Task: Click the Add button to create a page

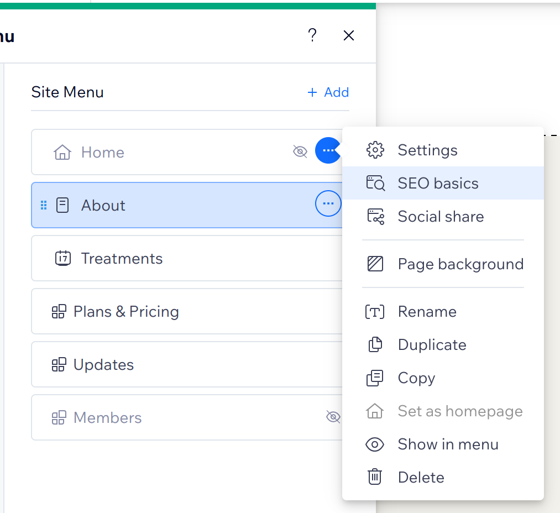Action: tap(327, 92)
